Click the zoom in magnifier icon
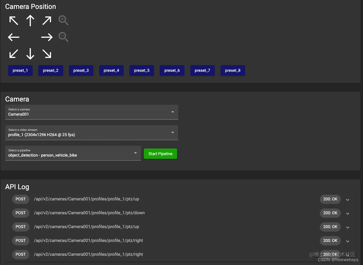 [63, 20]
